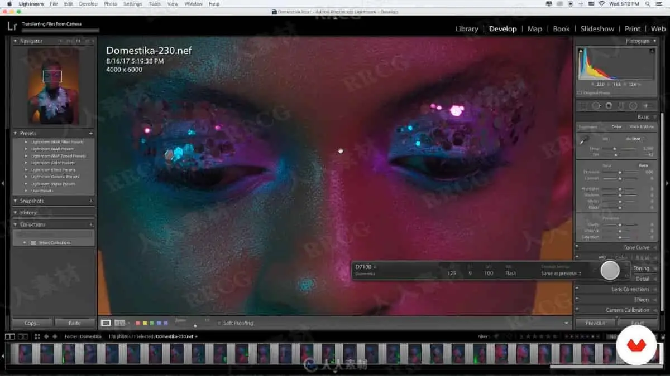Select the Adjustment Brush tool

coord(648,106)
